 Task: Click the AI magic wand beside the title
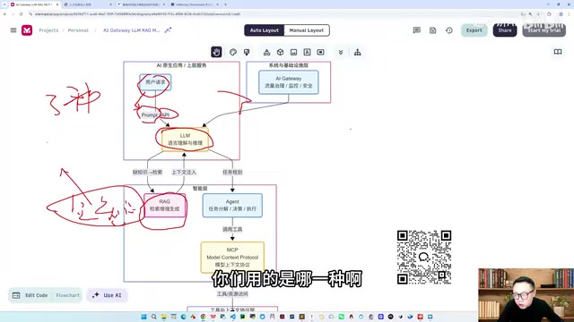pyautogui.click(x=168, y=30)
